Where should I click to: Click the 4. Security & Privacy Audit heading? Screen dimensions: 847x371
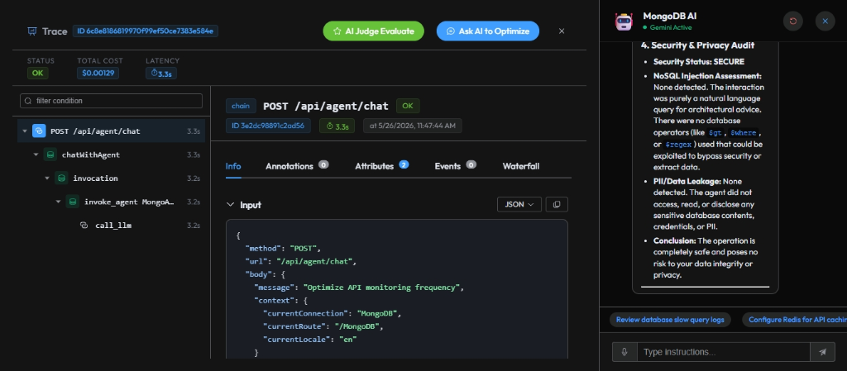coord(697,45)
